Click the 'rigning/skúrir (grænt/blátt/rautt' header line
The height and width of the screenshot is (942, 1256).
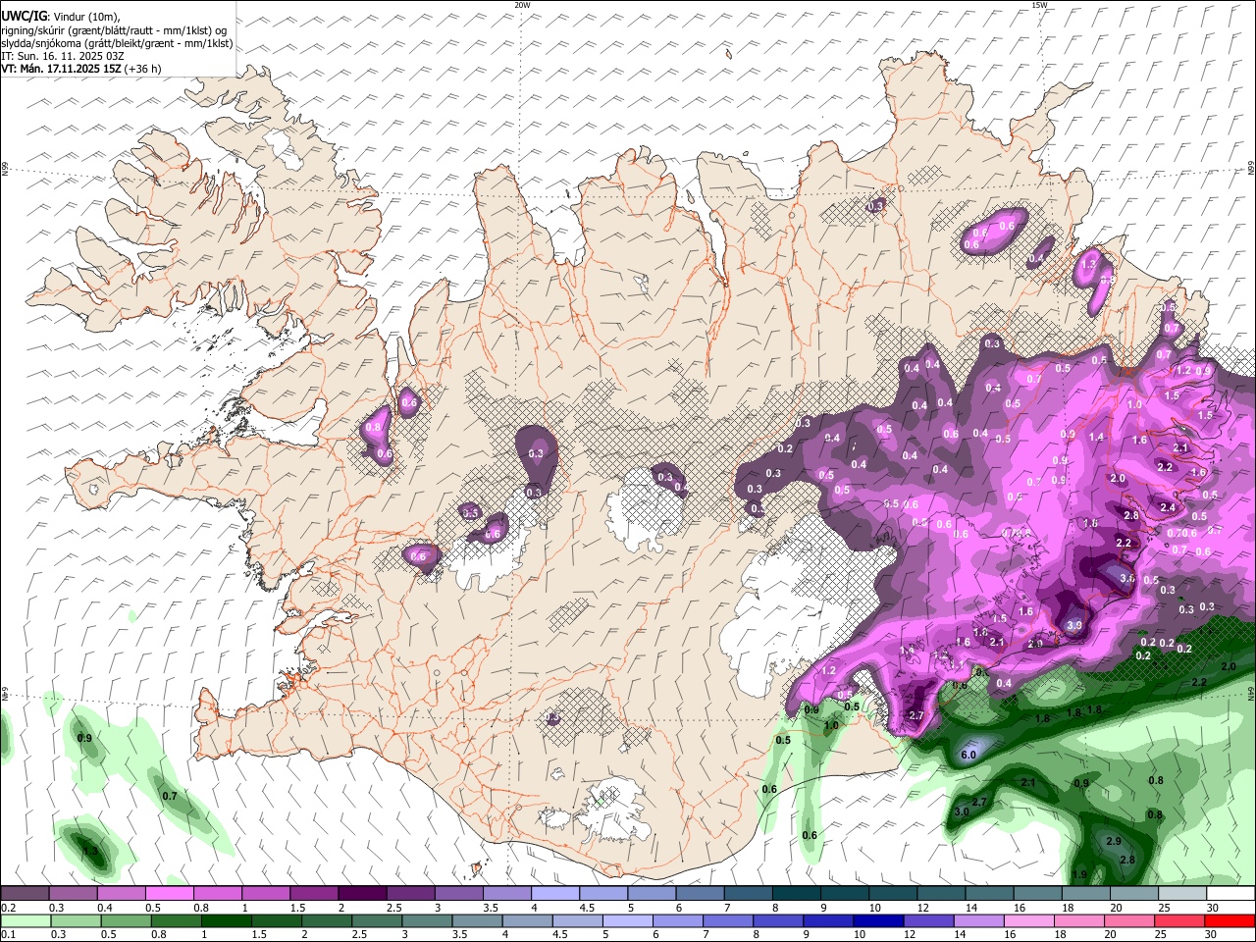[113, 30]
